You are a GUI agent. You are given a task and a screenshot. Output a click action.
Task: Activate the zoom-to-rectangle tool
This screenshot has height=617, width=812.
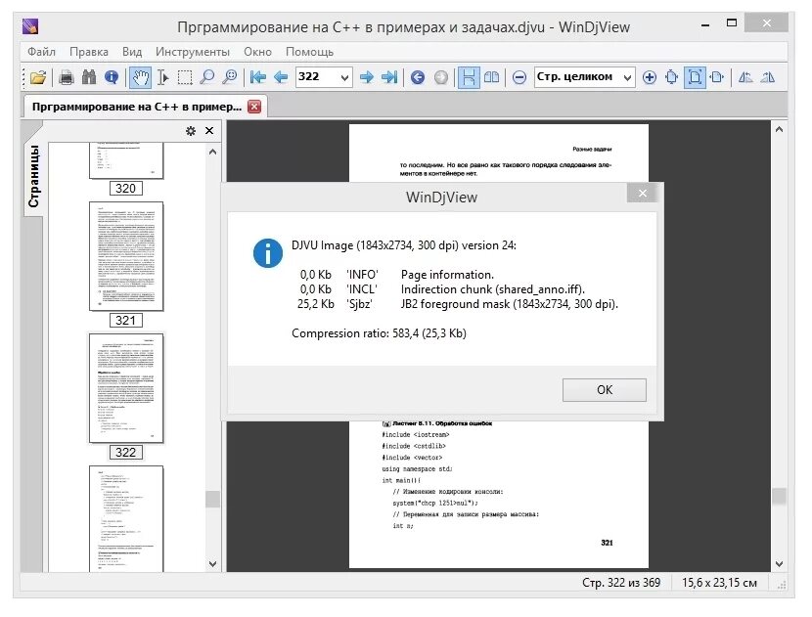pos(229,77)
